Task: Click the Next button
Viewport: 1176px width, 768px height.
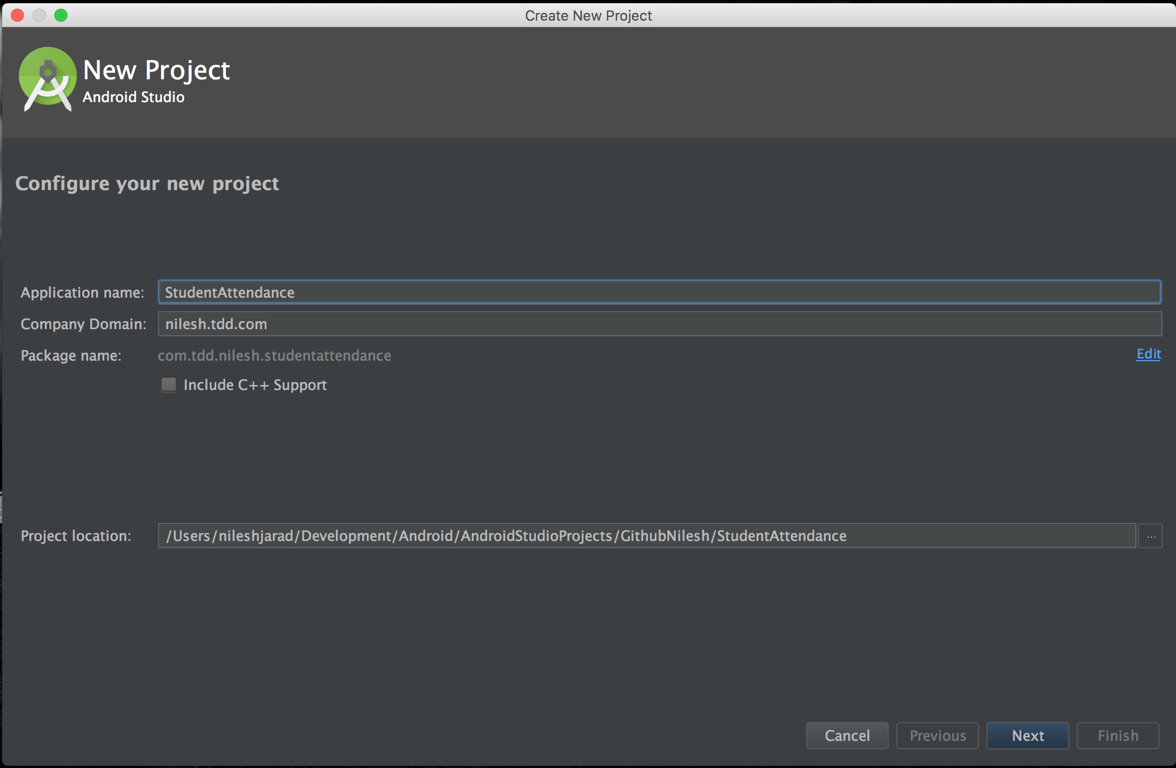Action: pyautogui.click(x=1027, y=735)
